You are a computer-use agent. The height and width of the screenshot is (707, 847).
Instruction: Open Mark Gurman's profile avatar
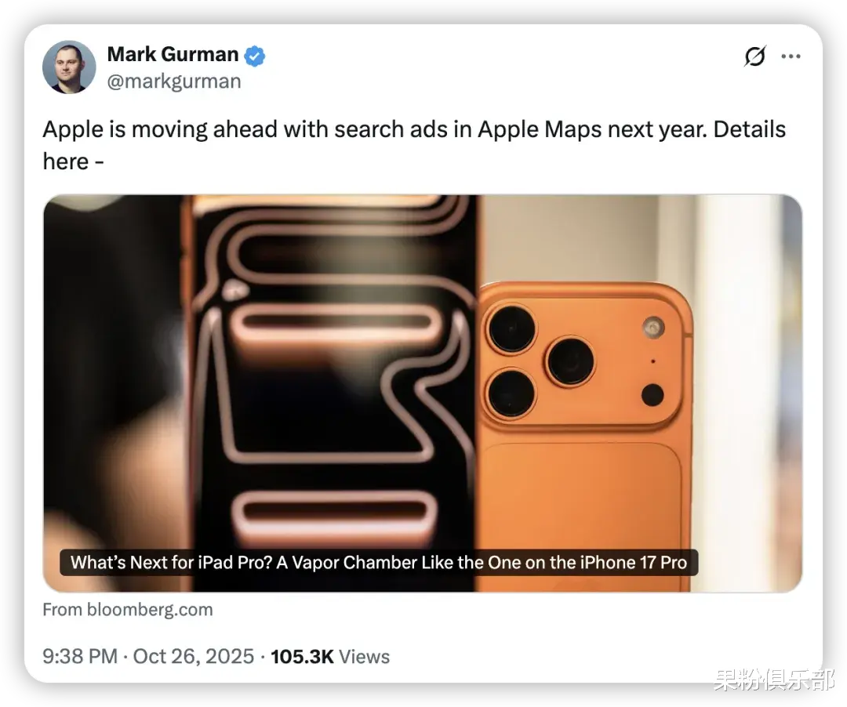pyautogui.click(x=69, y=67)
